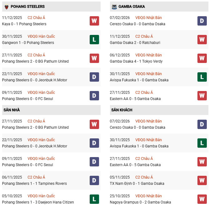Click the Gamba Osaka team logo
The width and height of the screenshot is (209, 206).
[114, 7]
